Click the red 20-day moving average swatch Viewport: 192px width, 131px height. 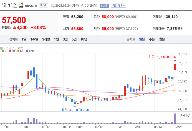[10, 51]
